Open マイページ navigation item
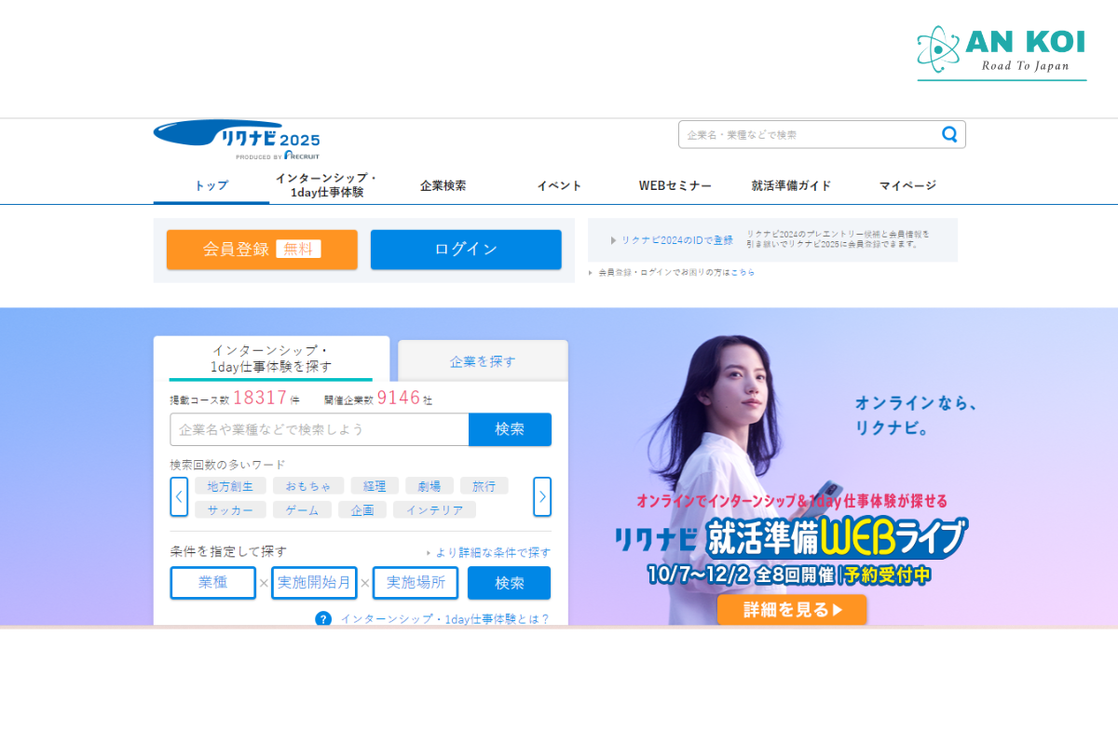1118x745 pixels. pos(907,185)
